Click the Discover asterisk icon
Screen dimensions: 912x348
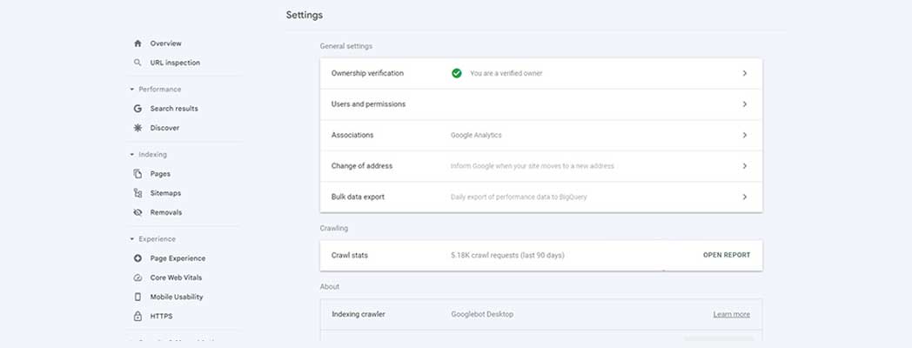coord(137,128)
